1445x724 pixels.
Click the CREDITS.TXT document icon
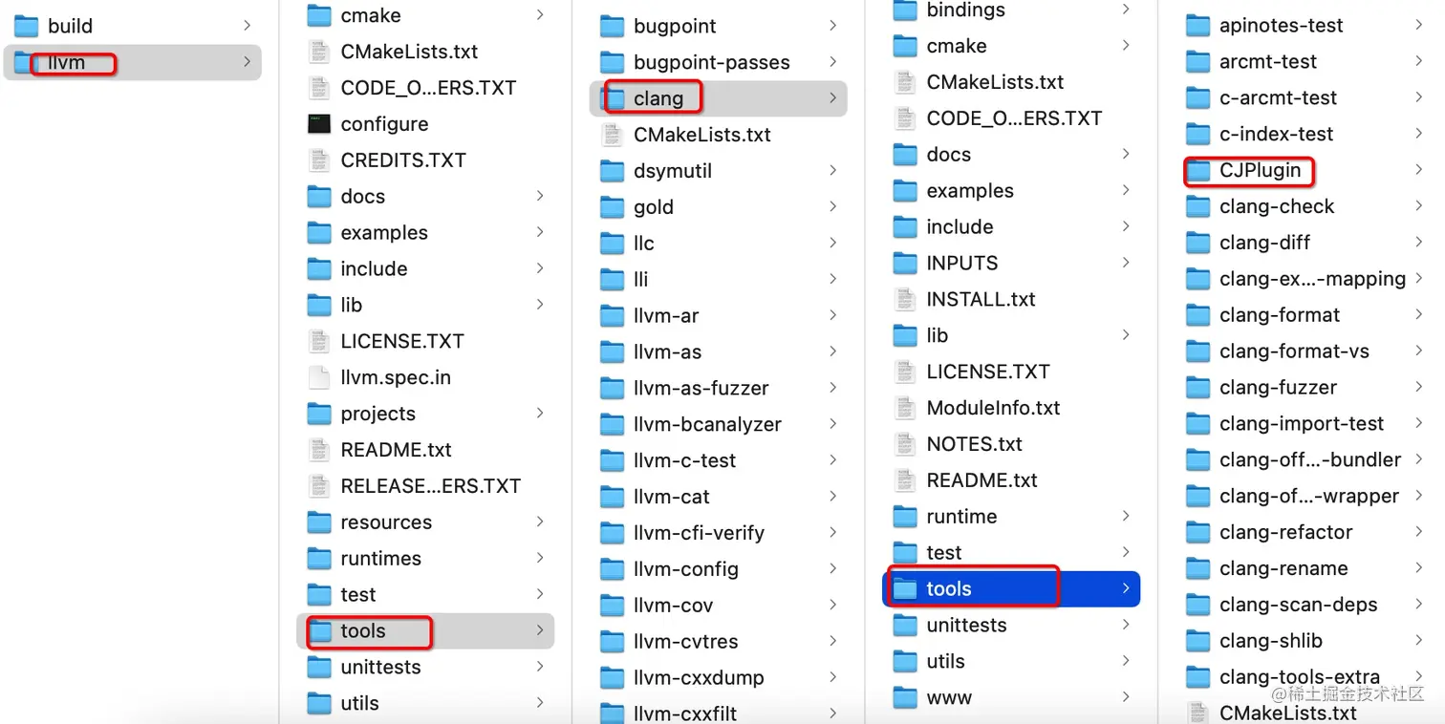pyautogui.click(x=319, y=160)
